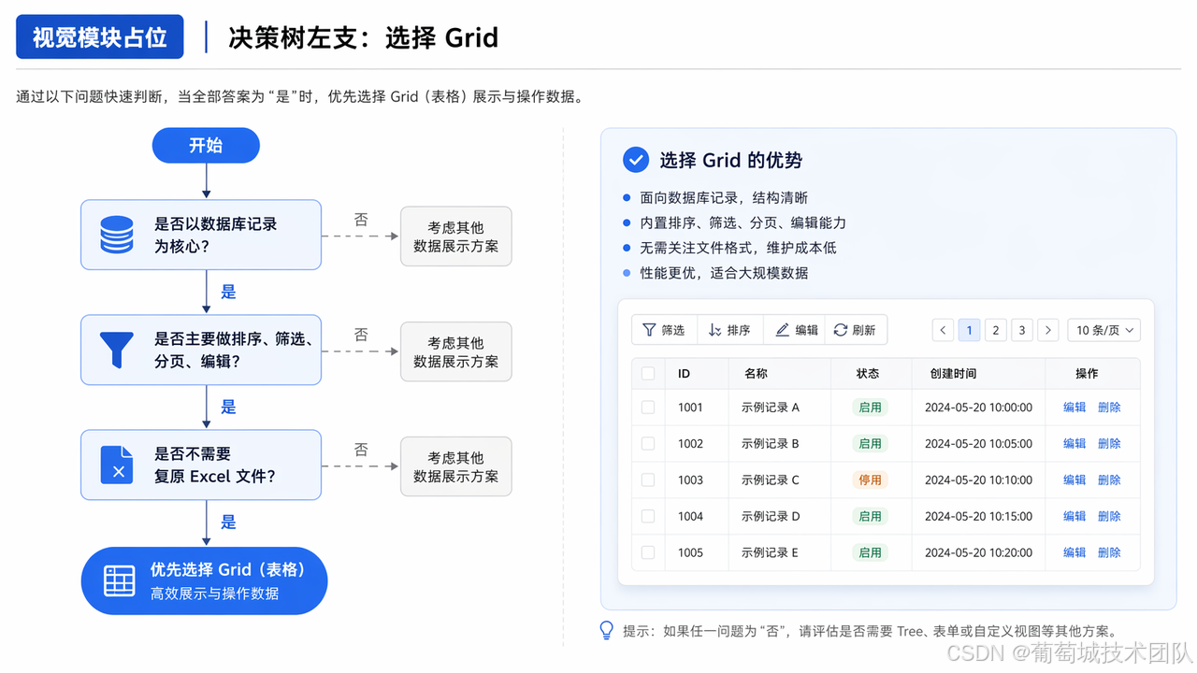Click 编辑 link for 示例记录 B
This screenshot has height=673, width=1197.
(x=1074, y=444)
